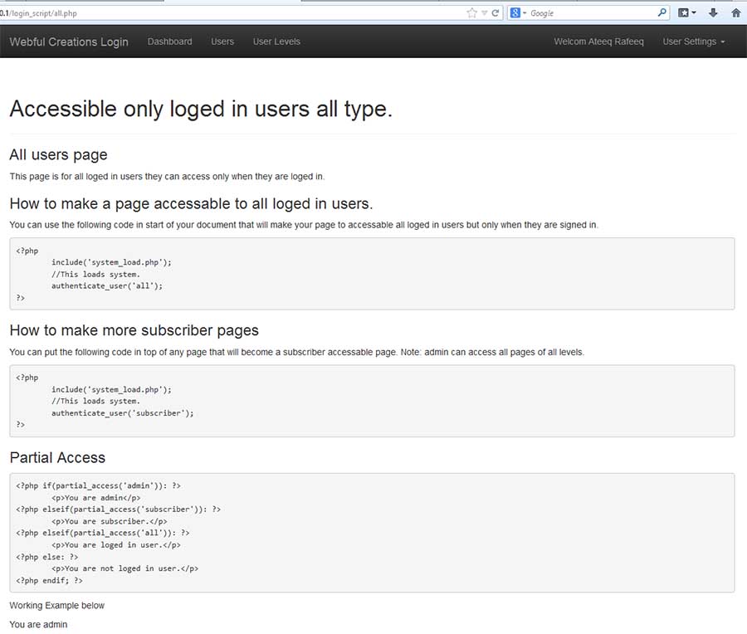The image size is (747, 634).
Task: Click in the Google search field
Action: pyautogui.click(x=589, y=13)
